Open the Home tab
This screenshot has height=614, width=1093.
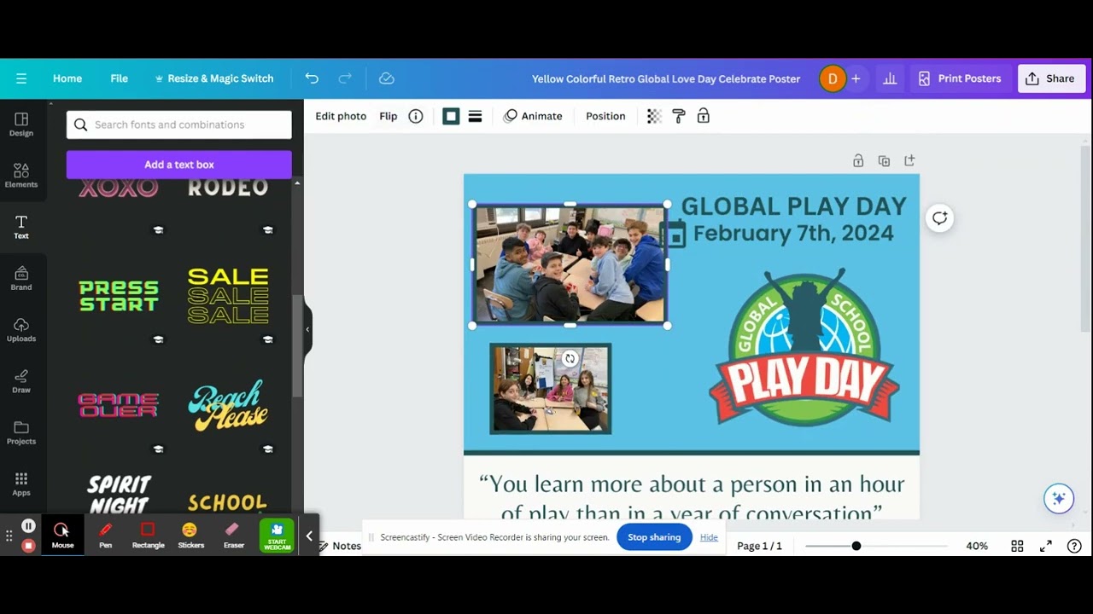tap(67, 78)
